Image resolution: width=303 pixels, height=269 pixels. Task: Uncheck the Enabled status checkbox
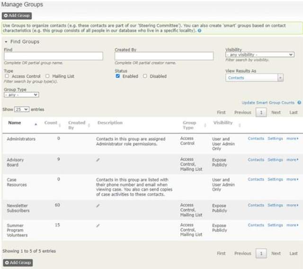coord(117,76)
